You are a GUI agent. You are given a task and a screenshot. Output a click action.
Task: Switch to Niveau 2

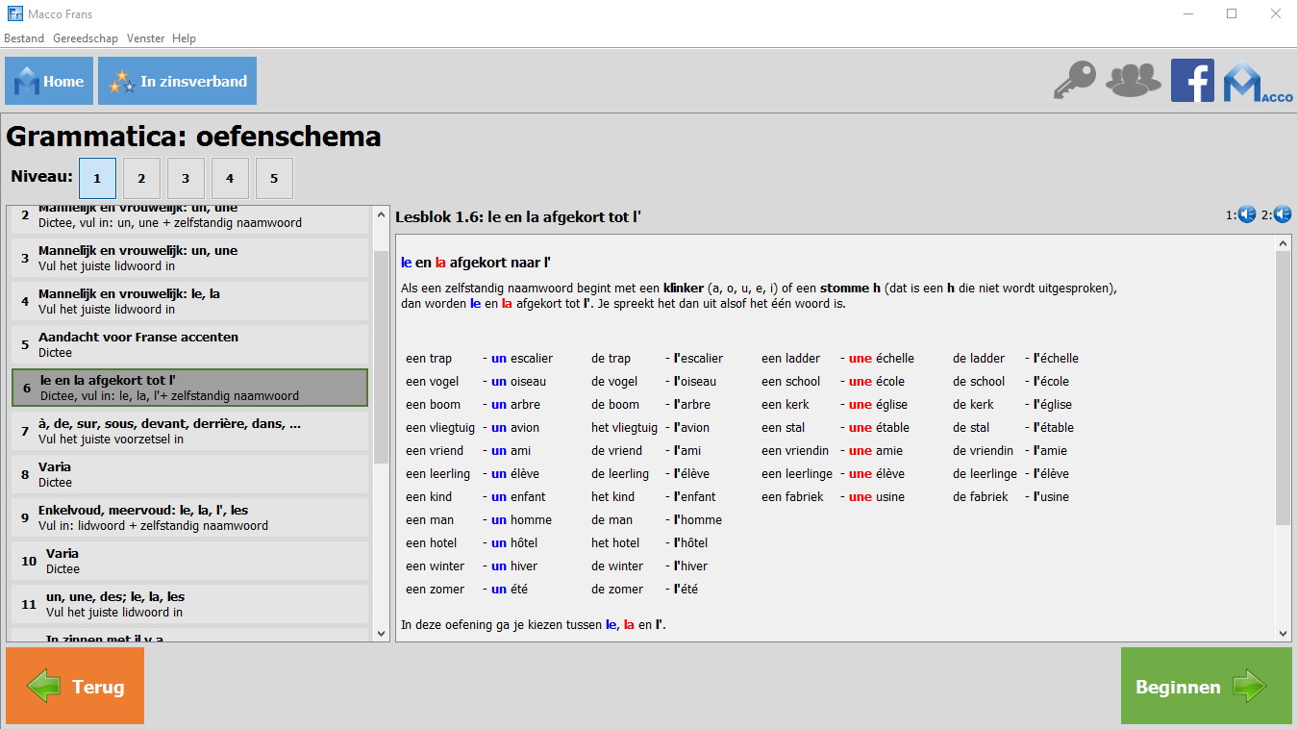pos(141,179)
